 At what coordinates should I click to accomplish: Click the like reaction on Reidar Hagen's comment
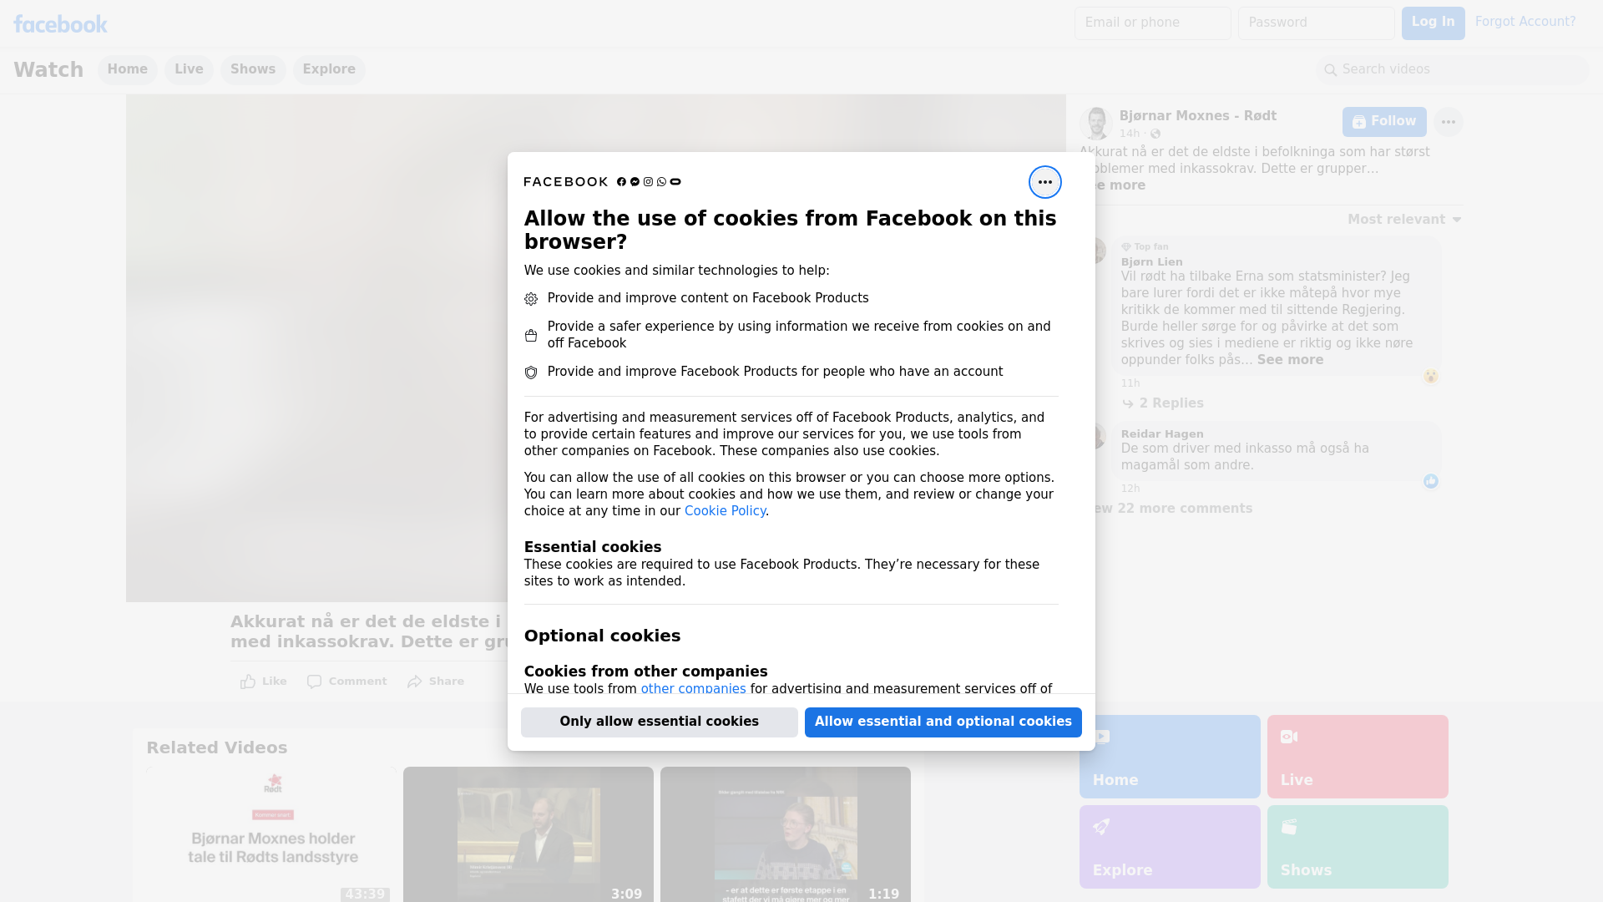(1430, 481)
